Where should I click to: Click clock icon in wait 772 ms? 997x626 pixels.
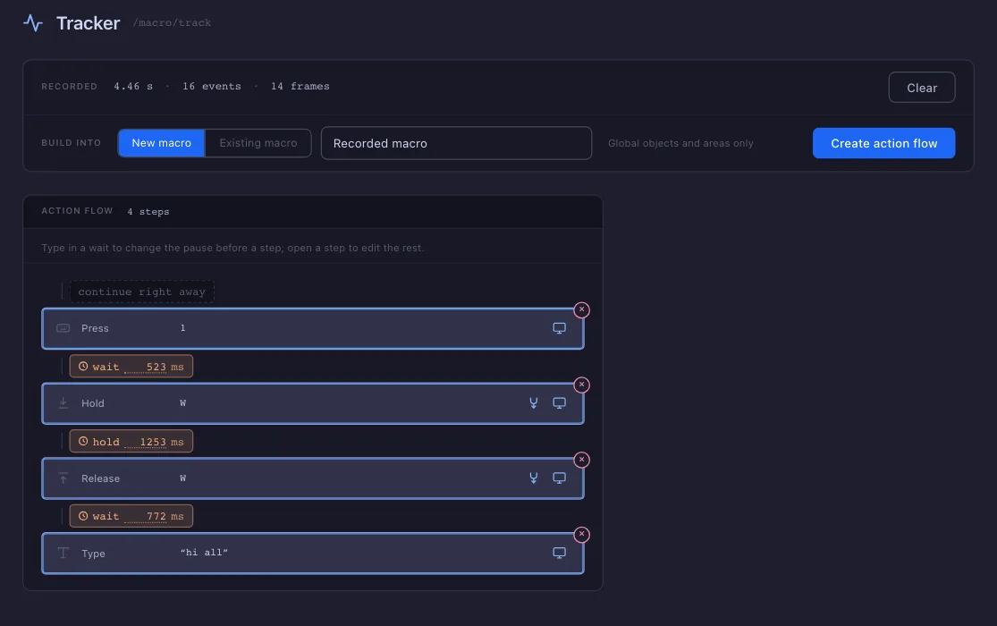(x=82, y=516)
